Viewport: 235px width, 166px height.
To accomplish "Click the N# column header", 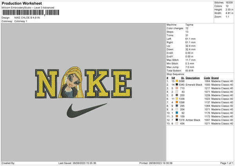I will (173, 78).
